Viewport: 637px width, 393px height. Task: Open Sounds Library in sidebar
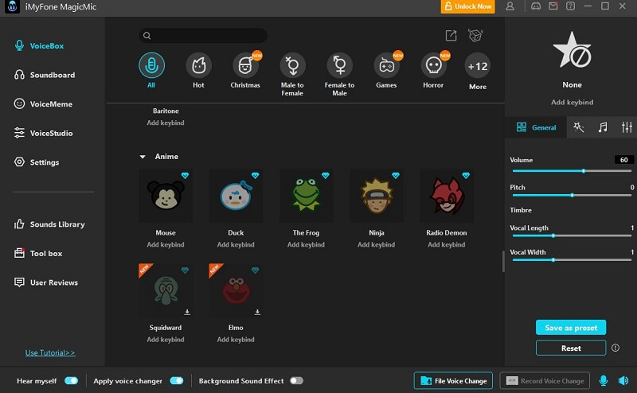pyautogui.click(x=49, y=224)
